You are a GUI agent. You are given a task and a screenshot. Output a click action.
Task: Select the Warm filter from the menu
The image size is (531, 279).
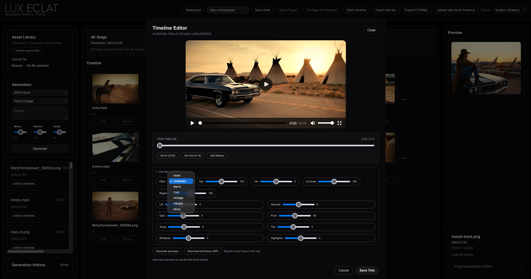[x=177, y=187]
